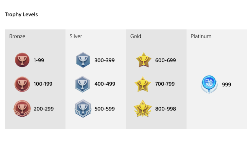
Task: Click the Bronze column heading
Action: pos(17,36)
